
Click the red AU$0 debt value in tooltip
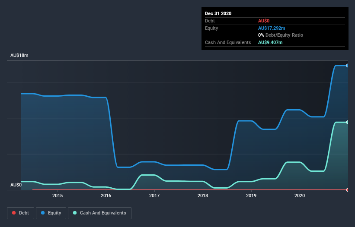coord(264,21)
